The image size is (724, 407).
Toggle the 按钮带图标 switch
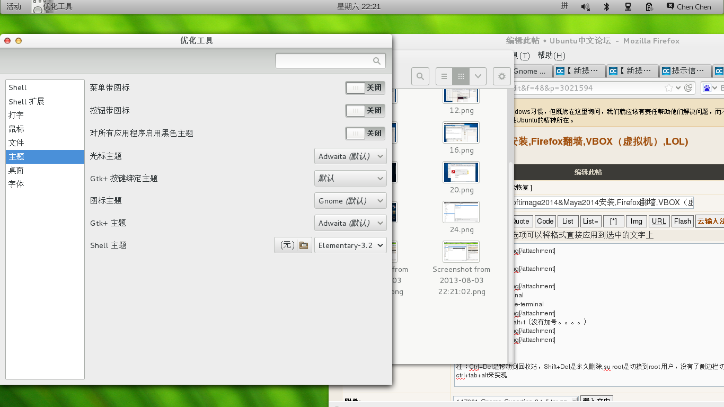[x=365, y=110]
